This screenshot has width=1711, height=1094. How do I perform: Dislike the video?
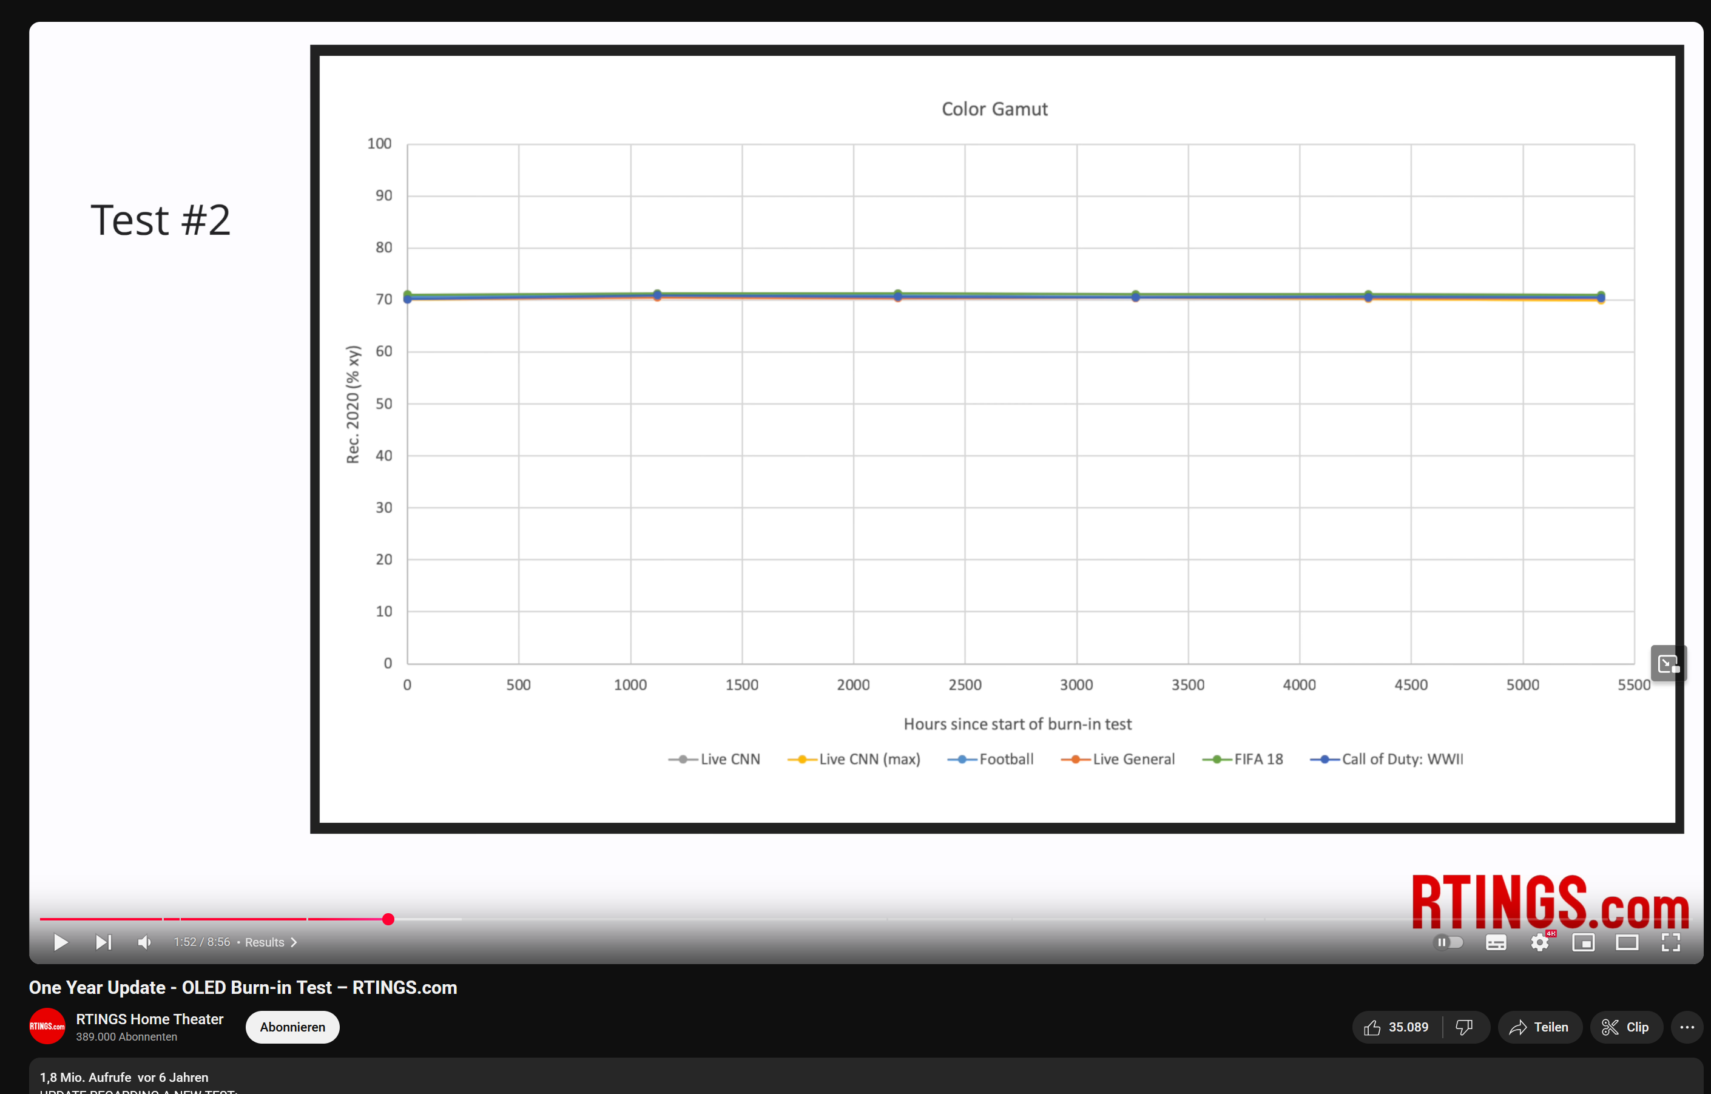point(1465,1027)
